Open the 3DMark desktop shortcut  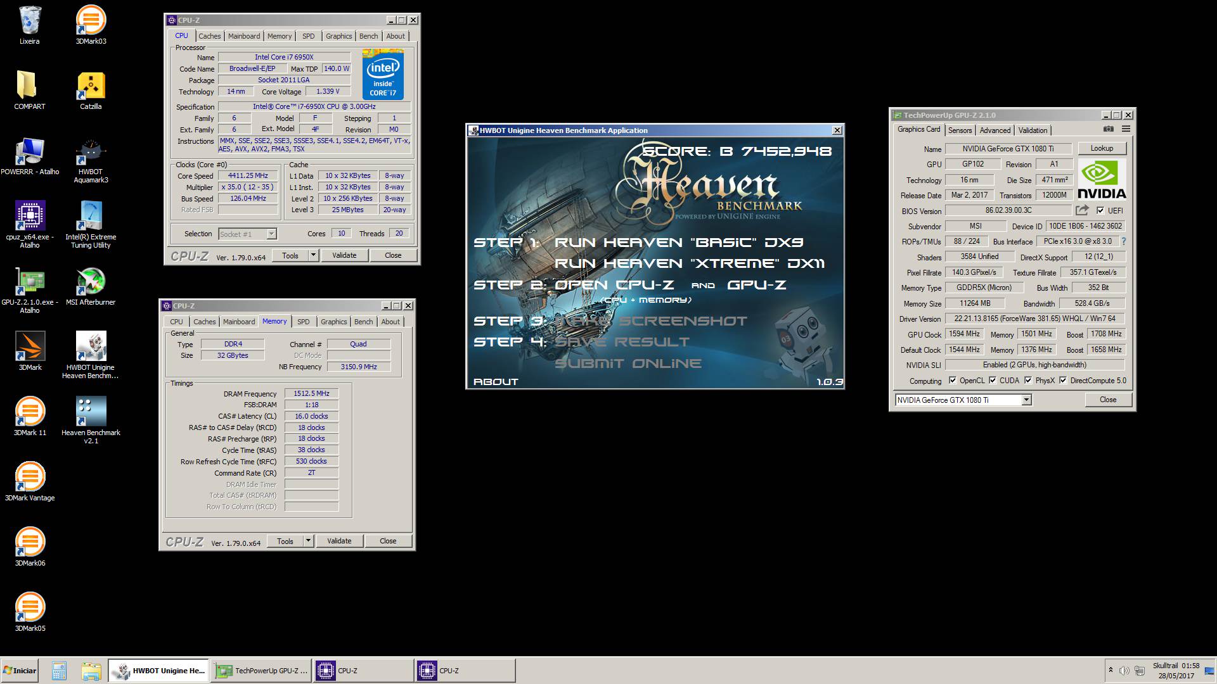[29, 351]
